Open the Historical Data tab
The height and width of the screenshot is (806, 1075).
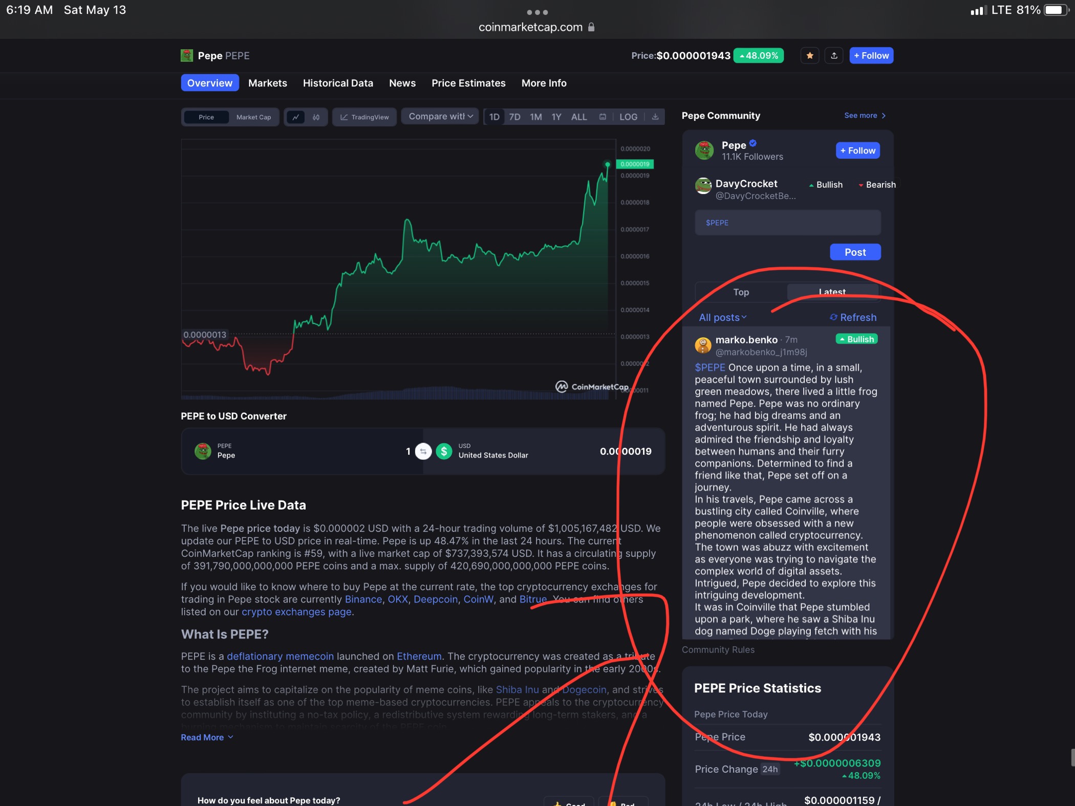[x=338, y=83]
